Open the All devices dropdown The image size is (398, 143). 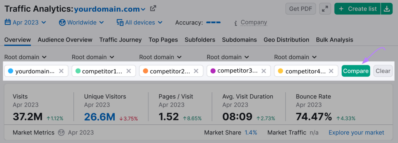140,22
